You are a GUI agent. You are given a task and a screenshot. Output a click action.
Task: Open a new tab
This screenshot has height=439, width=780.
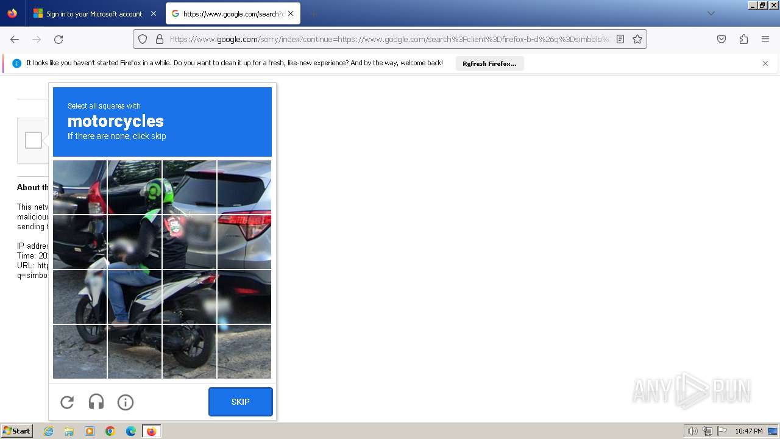click(x=313, y=13)
